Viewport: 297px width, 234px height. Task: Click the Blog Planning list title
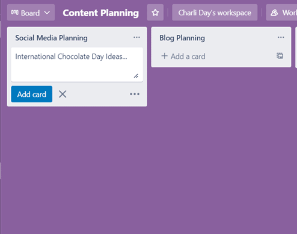(182, 38)
